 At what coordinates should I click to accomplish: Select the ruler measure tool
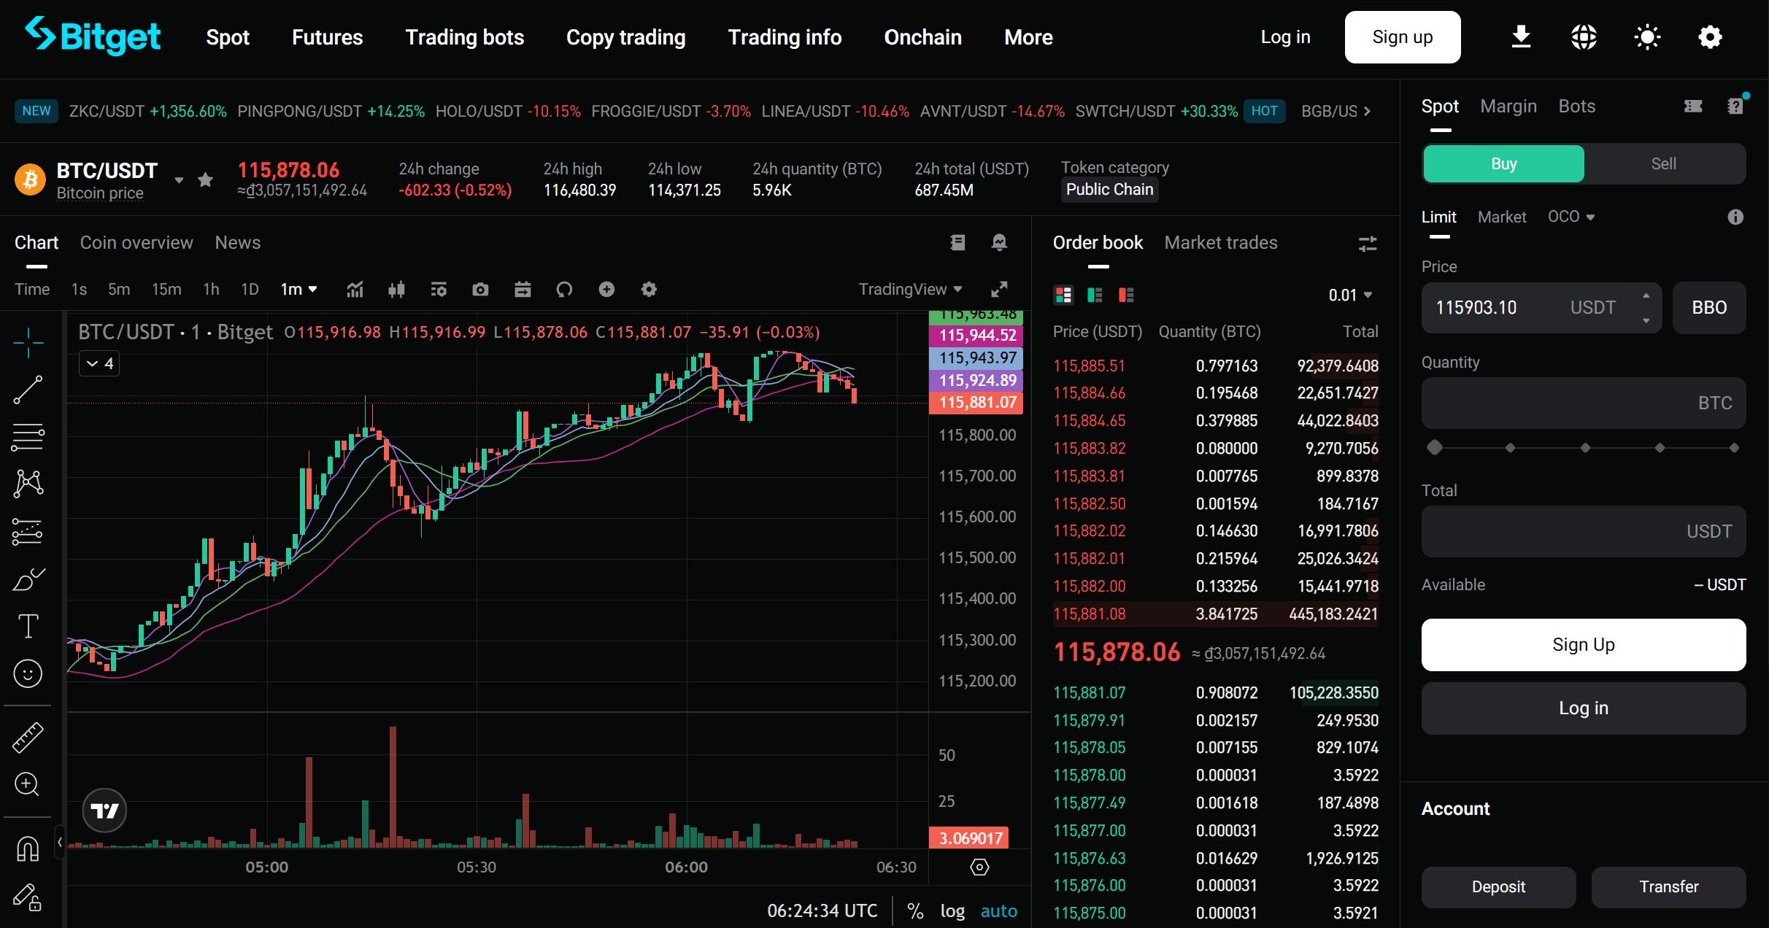click(28, 738)
